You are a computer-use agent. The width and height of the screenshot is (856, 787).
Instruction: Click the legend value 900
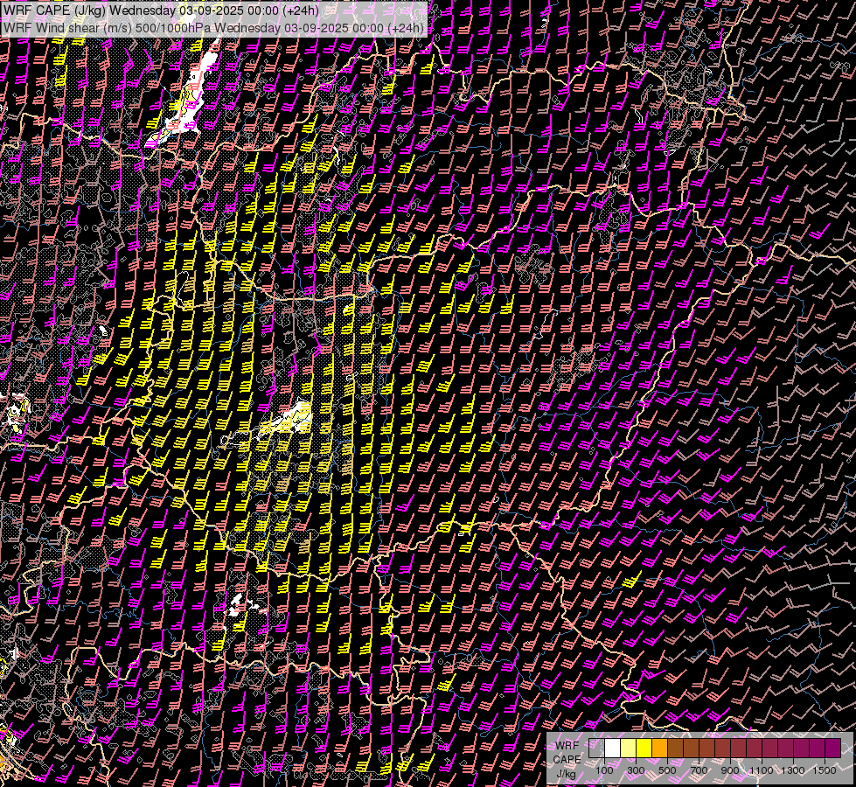(730, 770)
